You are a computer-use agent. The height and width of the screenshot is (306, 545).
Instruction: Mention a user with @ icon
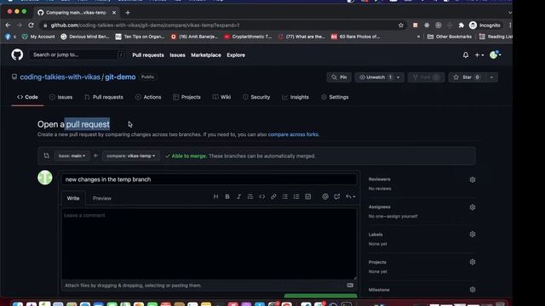click(x=325, y=196)
